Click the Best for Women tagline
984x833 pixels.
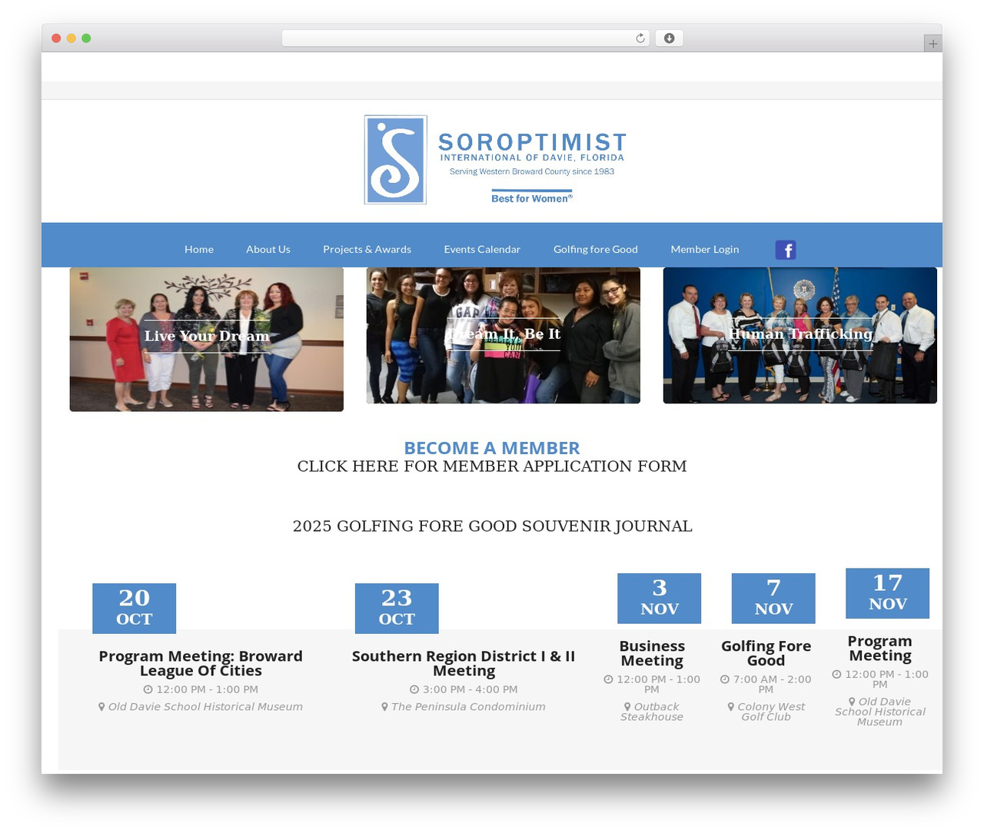pyautogui.click(x=532, y=198)
